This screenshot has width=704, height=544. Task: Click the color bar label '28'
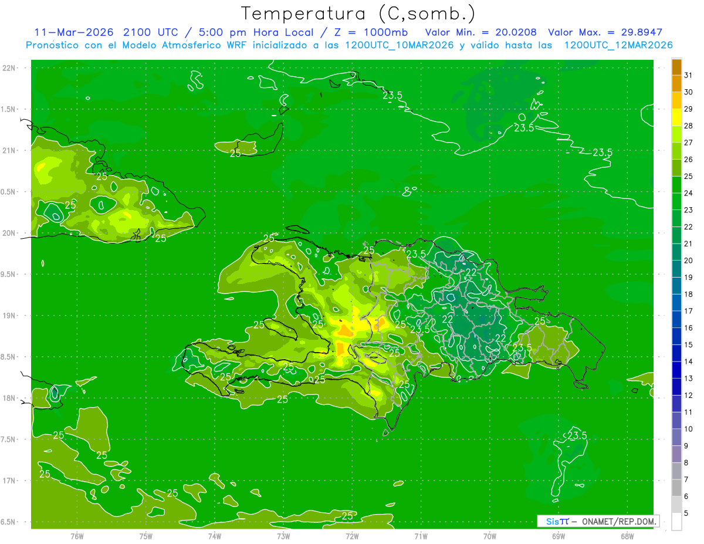(x=689, y=126)
